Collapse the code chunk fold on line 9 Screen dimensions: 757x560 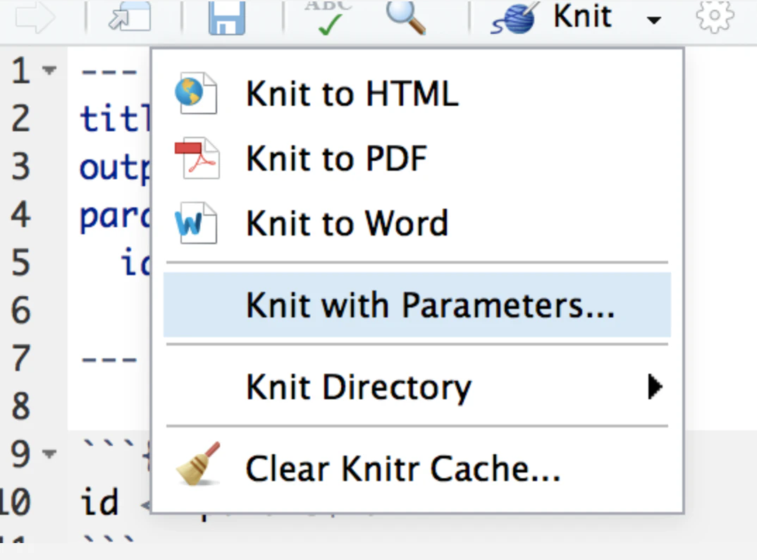(49, 454)
